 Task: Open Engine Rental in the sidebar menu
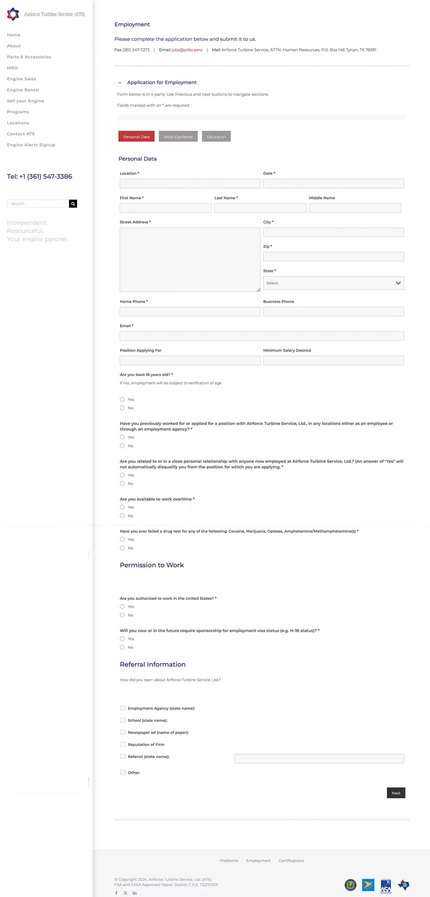coord(23,90)
